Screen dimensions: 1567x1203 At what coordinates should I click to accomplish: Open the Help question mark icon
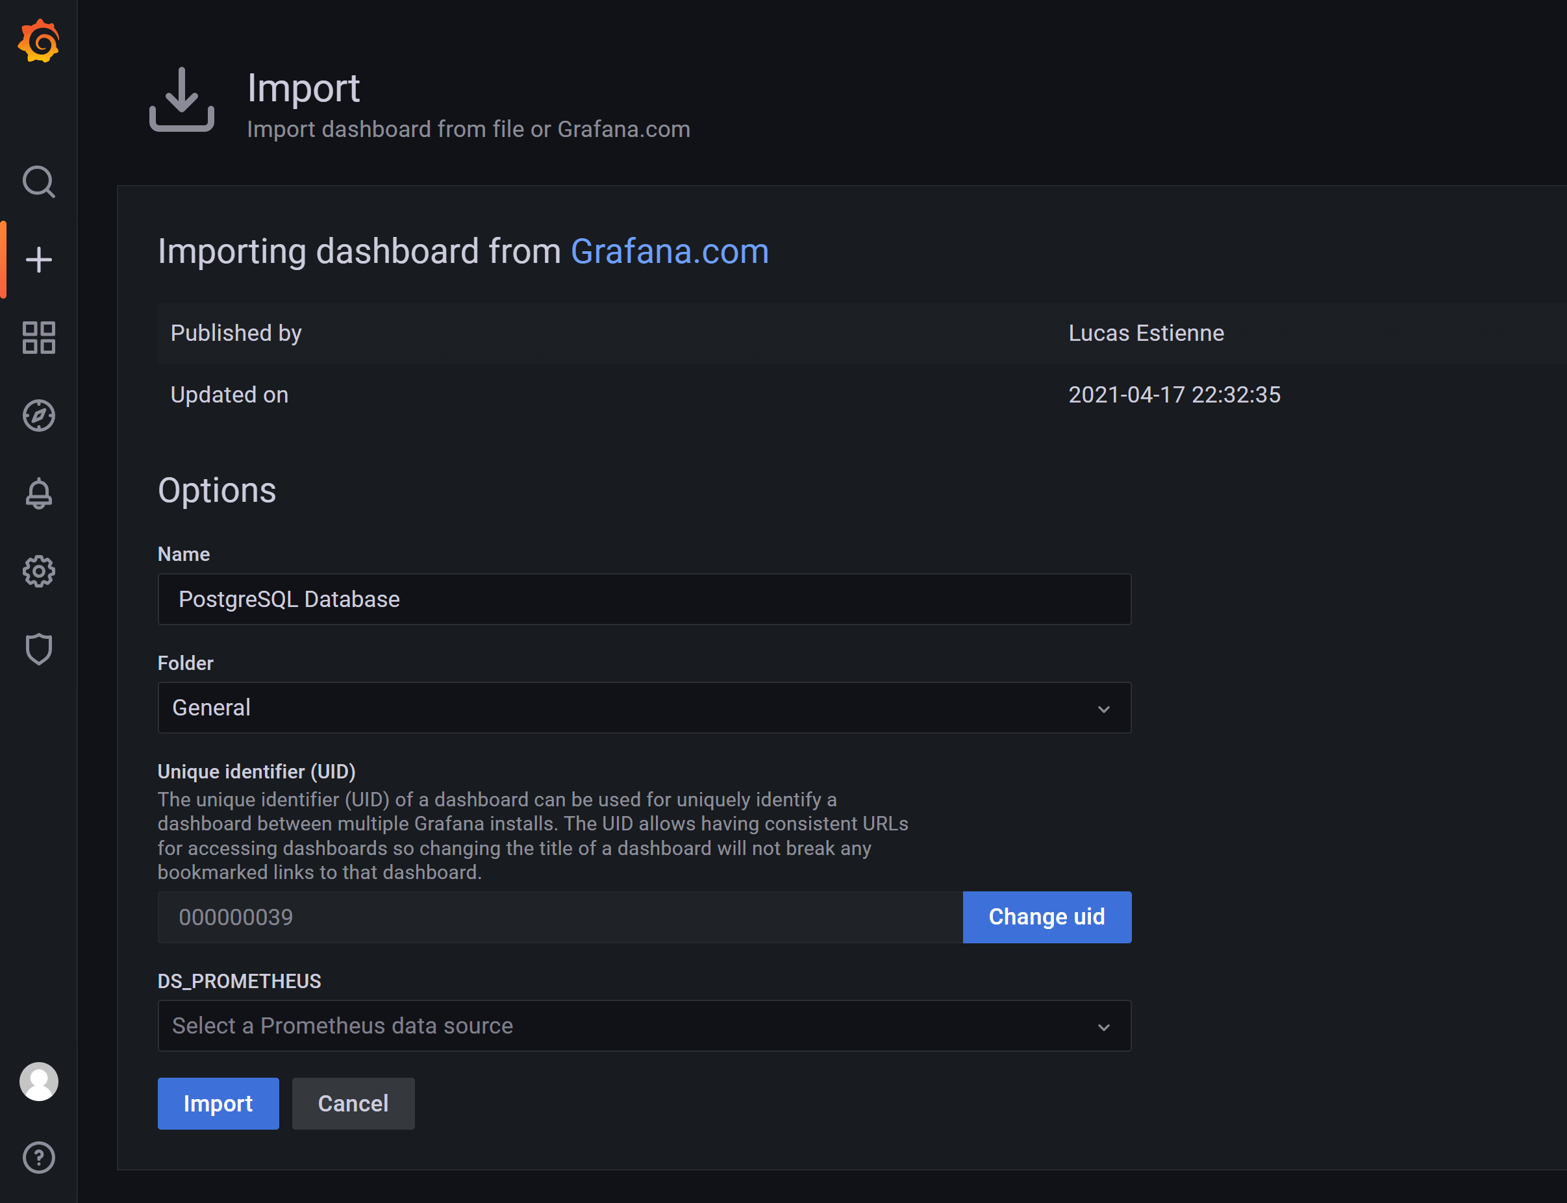click(39, 1157)
